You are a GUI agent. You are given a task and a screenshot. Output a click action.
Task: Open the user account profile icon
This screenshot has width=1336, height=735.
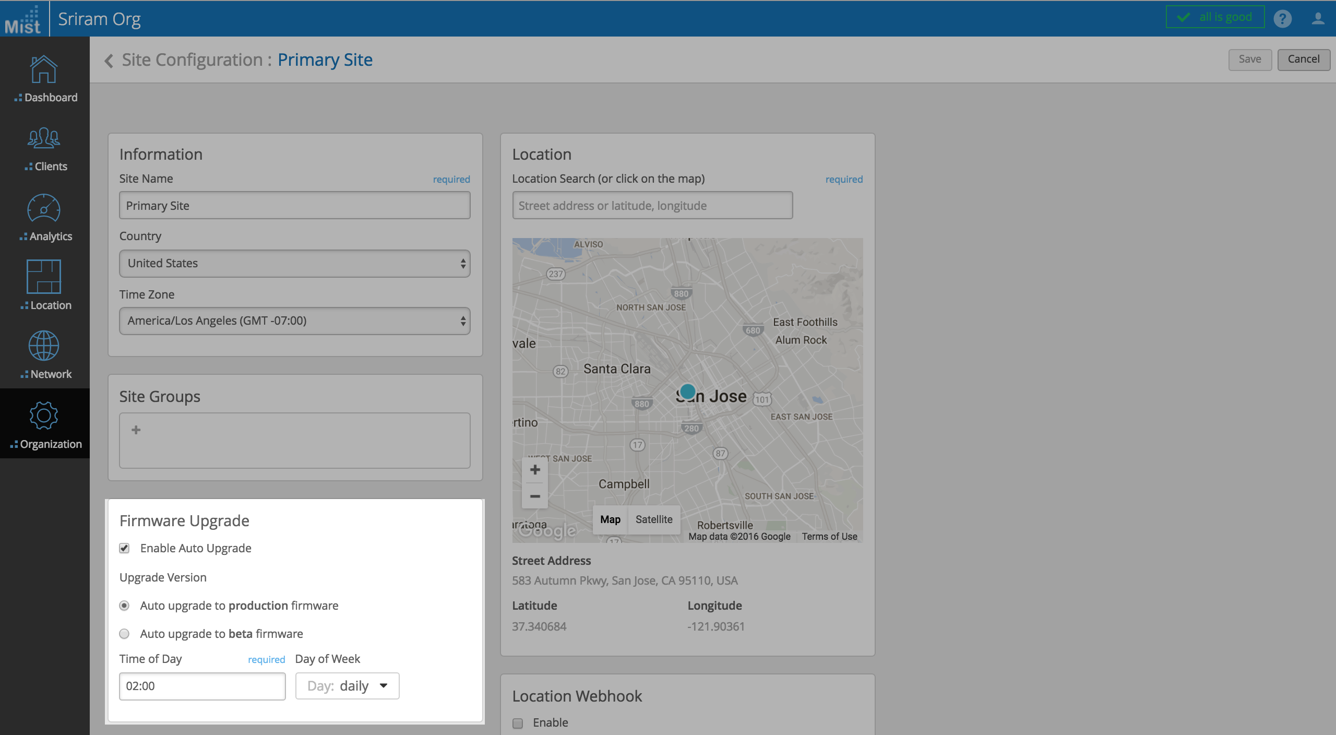pyautogui.click(x=1318, y=19)
